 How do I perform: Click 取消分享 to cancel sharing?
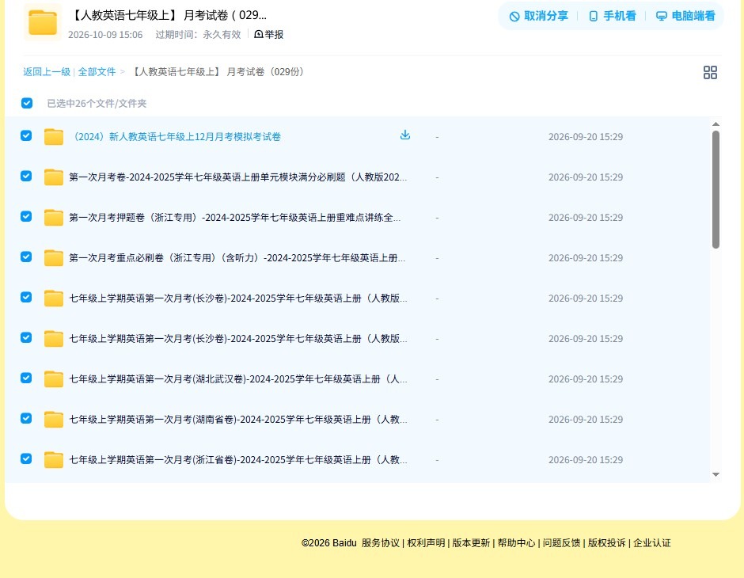point(538,16)
